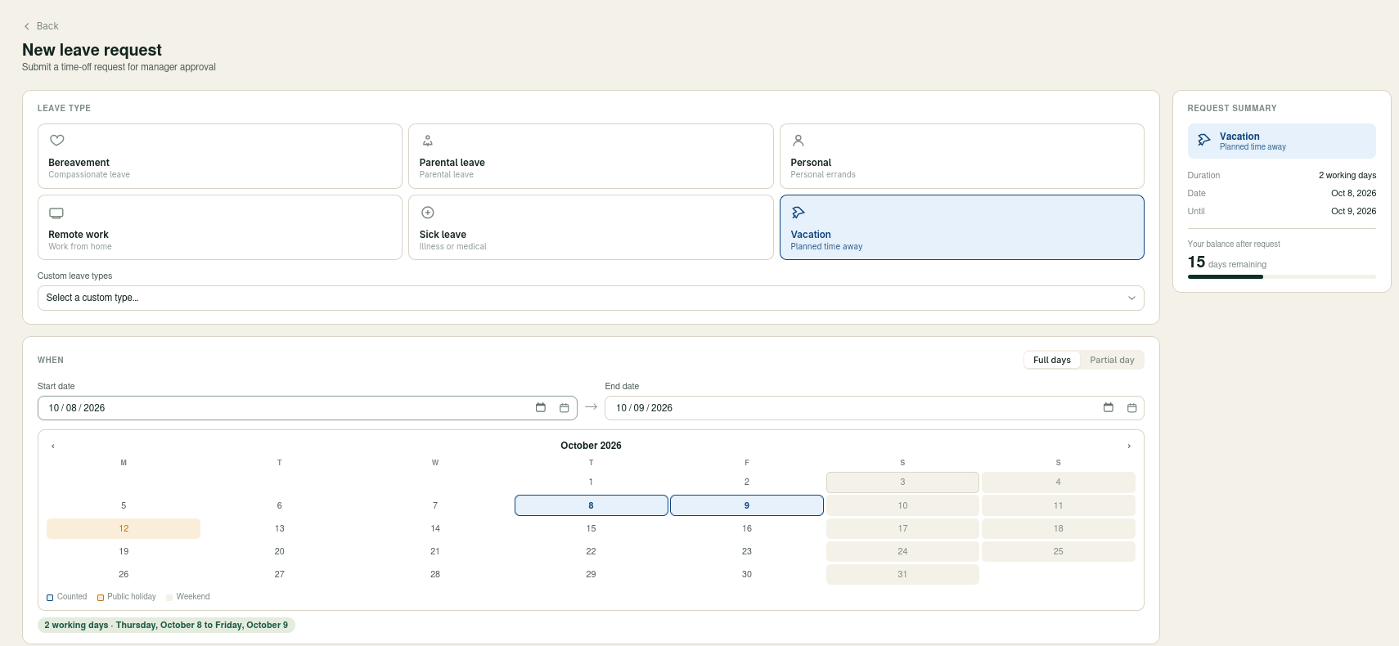Click the Sick leave plus-circle icon
This screenshot has height=646, width=1399.
pyautogui.click(x=427, y=213)
